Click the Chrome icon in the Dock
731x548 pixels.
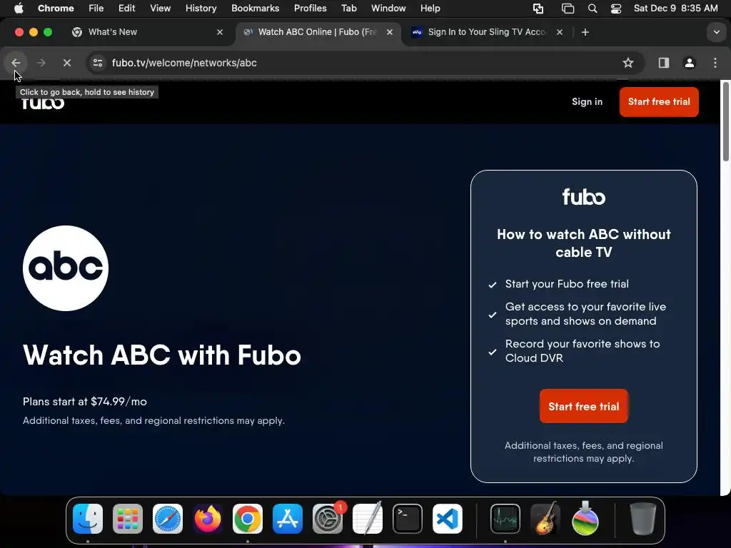[x=248, y=519]
